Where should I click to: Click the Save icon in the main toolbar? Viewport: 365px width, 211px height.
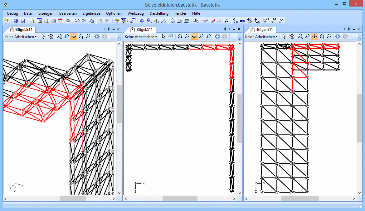23,21
